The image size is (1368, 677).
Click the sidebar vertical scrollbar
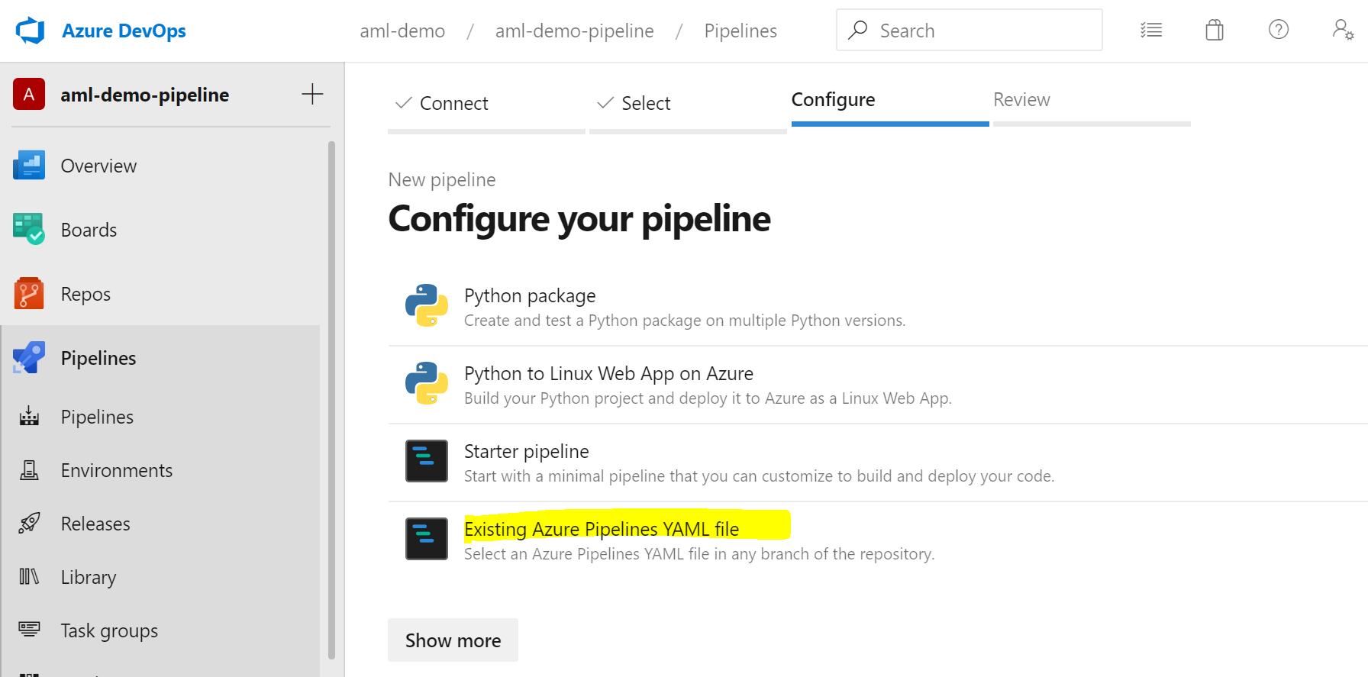point(331,399)
